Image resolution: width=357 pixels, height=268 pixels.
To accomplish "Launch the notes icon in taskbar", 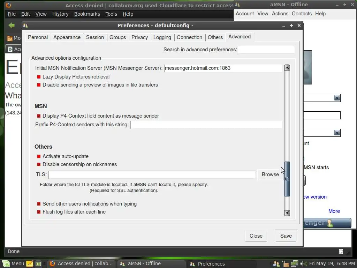I will 30,264.
